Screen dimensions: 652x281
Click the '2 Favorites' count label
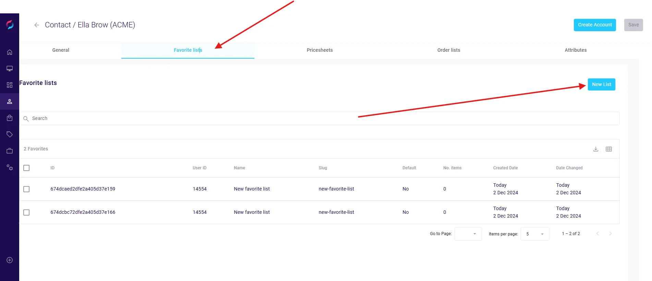coord(36,149)
